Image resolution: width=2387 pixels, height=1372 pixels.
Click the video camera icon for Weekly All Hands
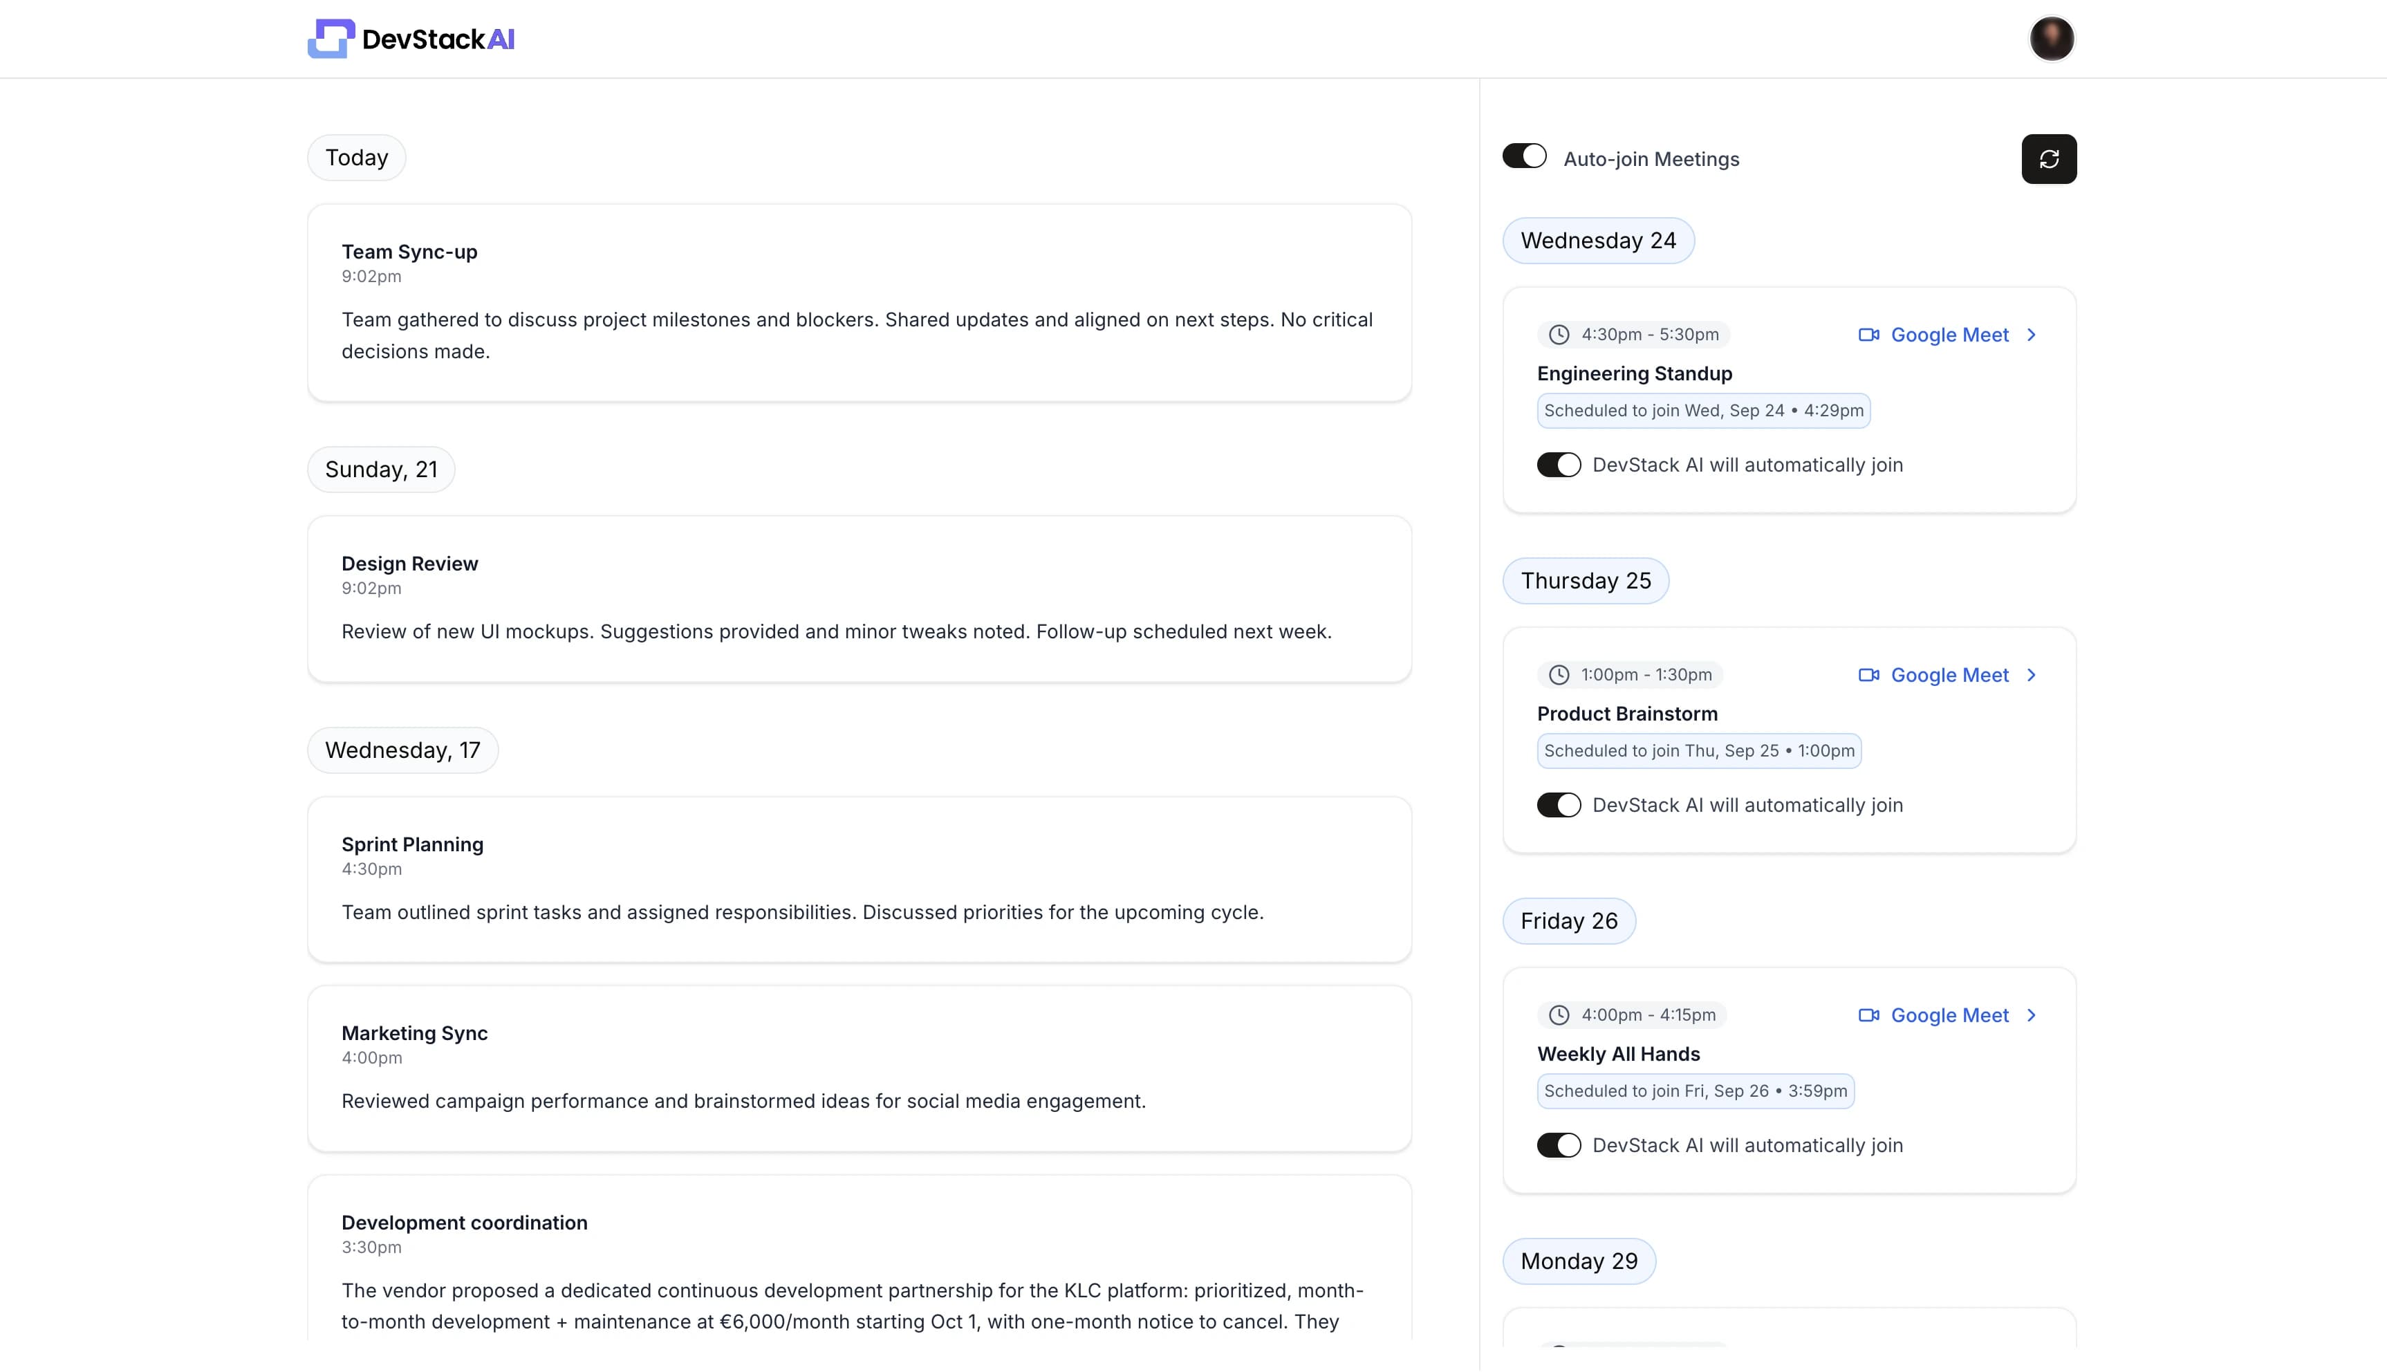coord(1868,1015)
